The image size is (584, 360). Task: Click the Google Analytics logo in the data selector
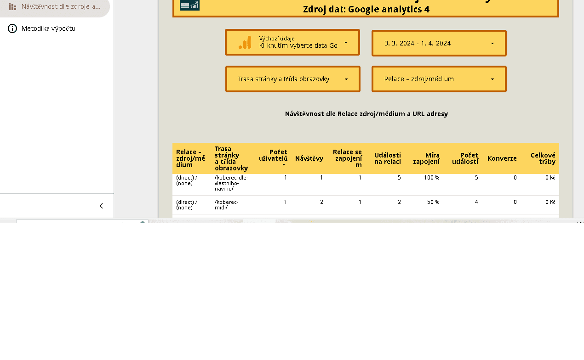click(x=245, y=42)
